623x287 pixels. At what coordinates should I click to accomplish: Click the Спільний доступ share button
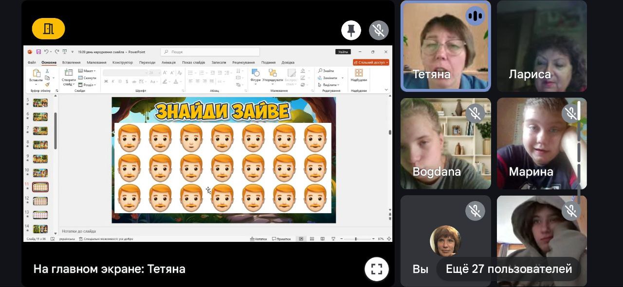(x=371, y=63)
